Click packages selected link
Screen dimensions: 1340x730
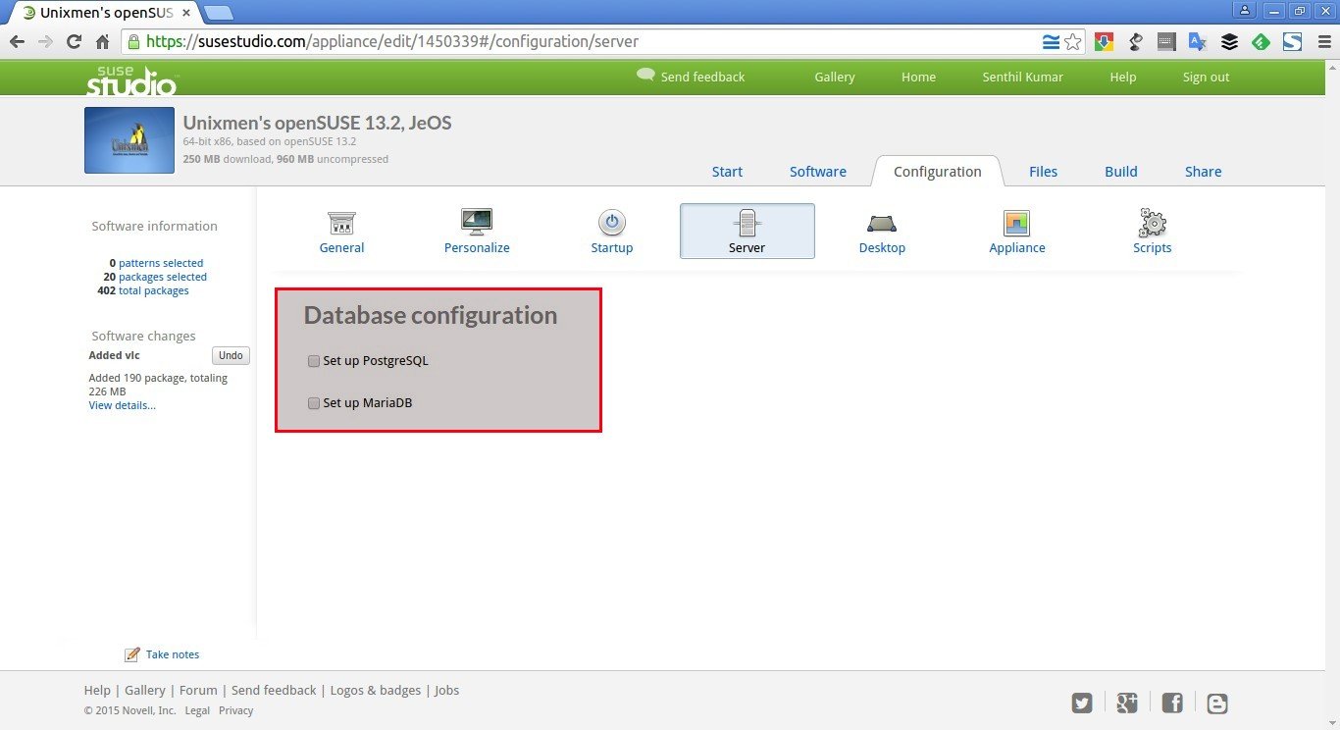click(x=163, y=277)
